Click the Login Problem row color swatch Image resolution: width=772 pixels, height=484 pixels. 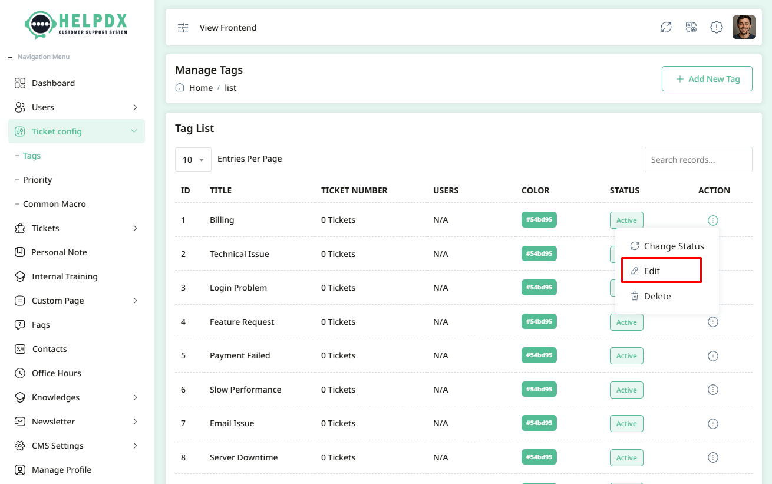tap(539, 287)
